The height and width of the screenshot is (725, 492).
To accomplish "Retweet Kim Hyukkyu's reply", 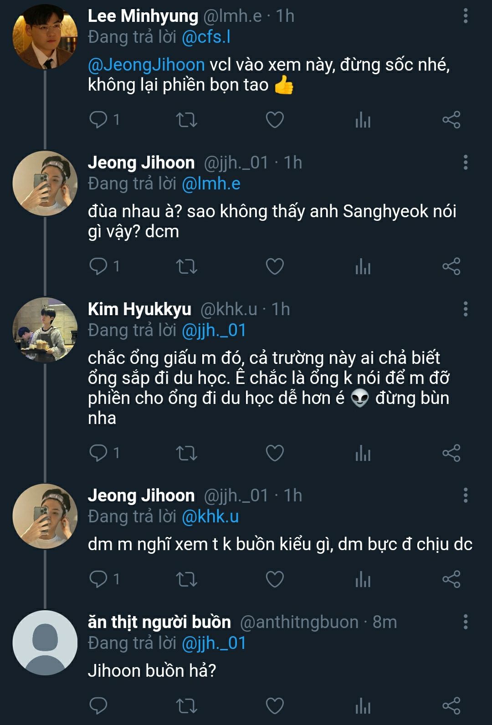I will [x=186, y=453].
